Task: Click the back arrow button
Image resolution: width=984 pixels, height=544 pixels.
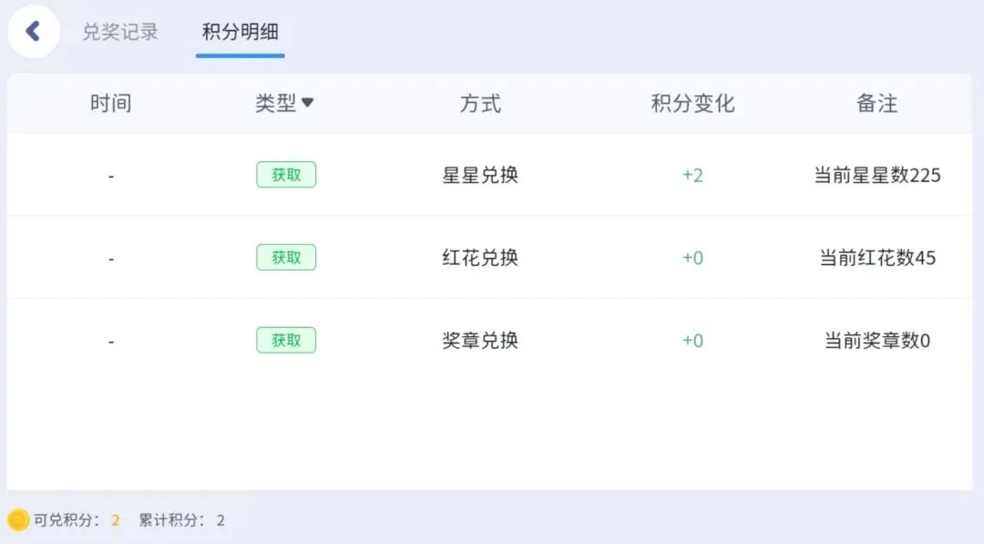Action: pyautogui.click(x=34, y=32)
